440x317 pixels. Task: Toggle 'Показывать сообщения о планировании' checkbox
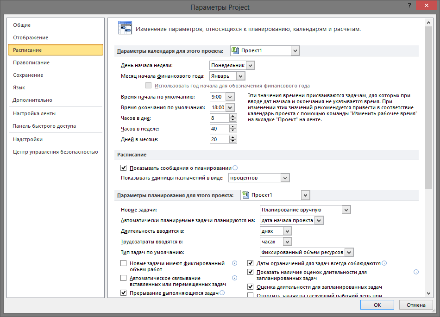tap(124, 168)
